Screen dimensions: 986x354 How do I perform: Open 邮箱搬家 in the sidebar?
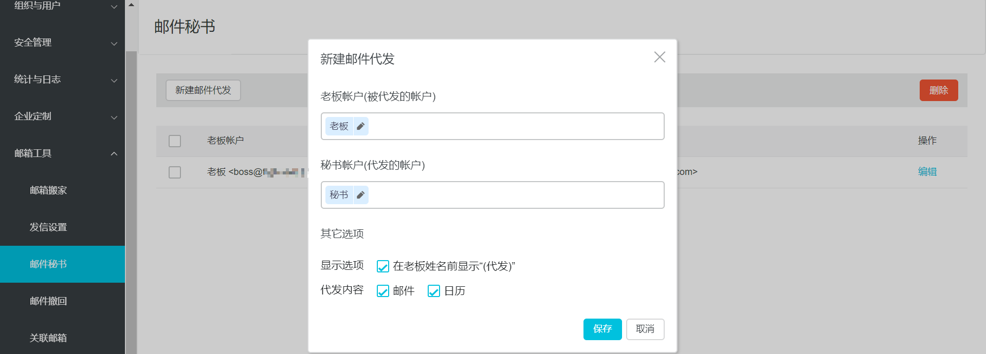[48, 190]
